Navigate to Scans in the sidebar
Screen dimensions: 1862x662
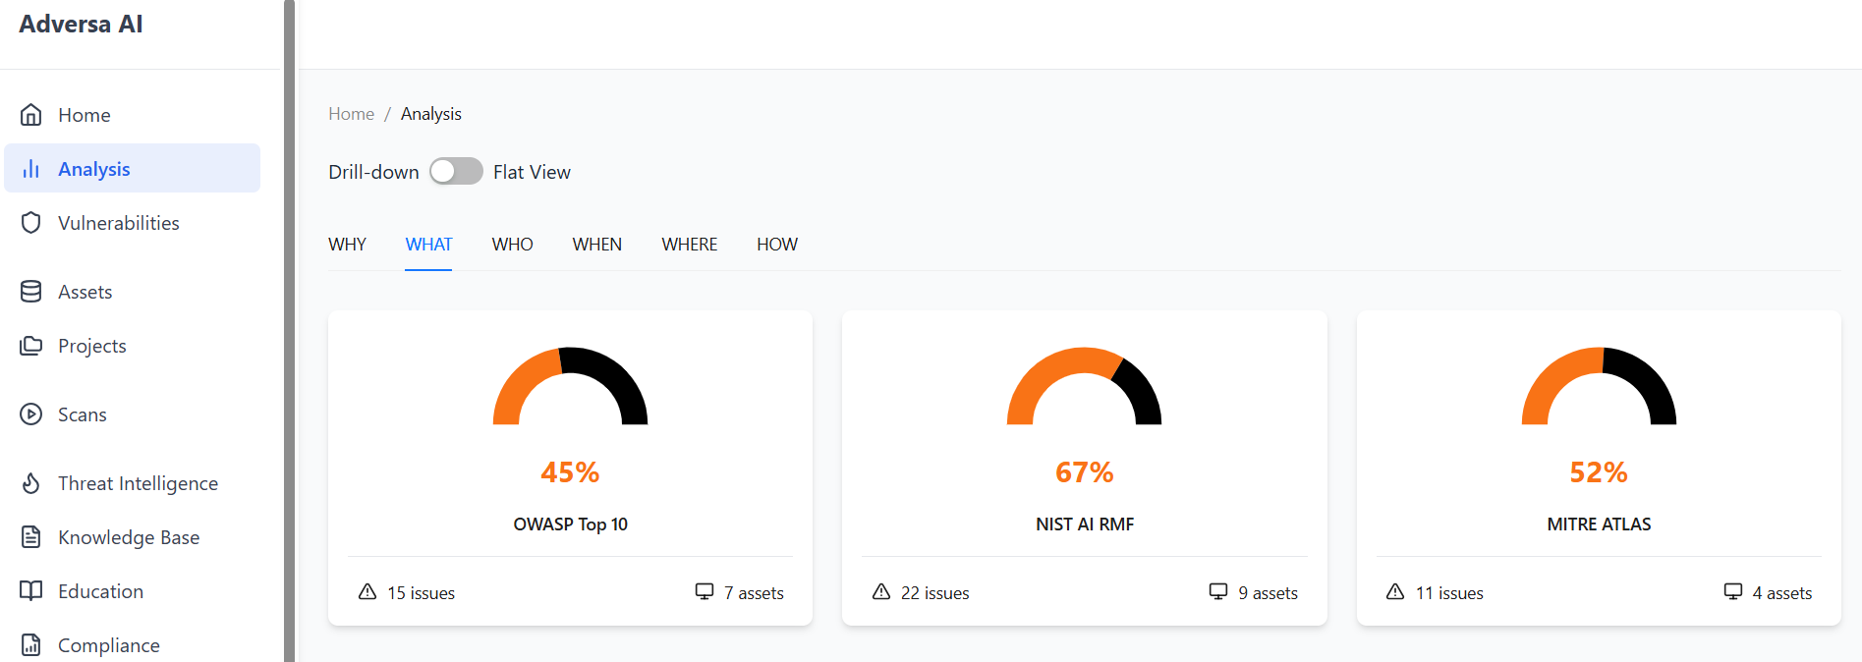tap(133, 414)
